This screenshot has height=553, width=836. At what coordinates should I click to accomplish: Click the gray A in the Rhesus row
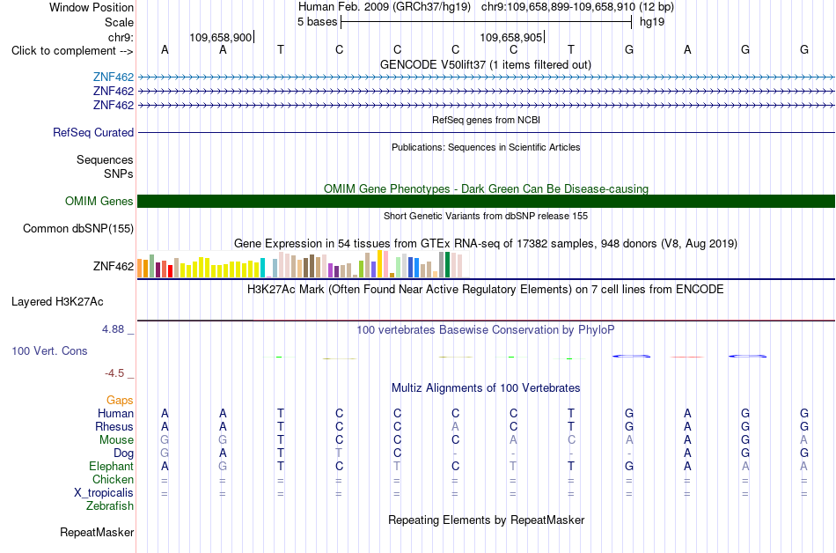(x=455, y=426)
